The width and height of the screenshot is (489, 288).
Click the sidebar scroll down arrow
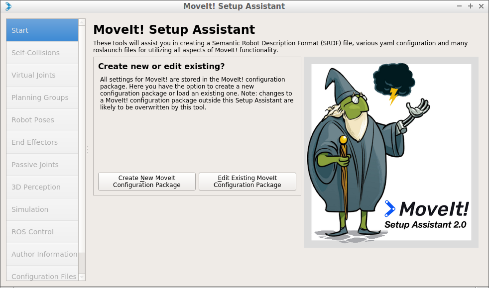click(82, 277)
